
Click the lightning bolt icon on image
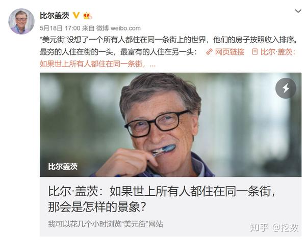click(x=286, y=88)
